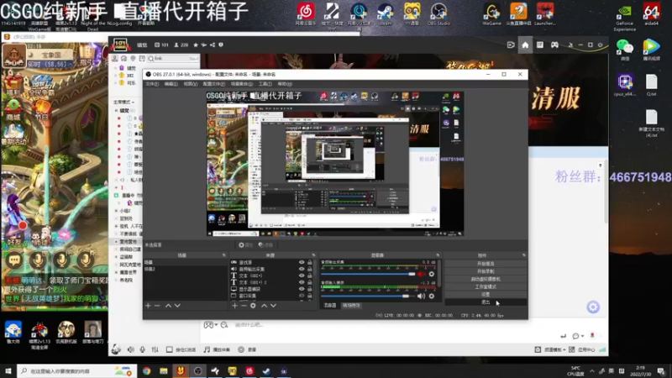This screenshot has height=378, width=672.
Task: Open the File menu in OBS
Action: 152,84
